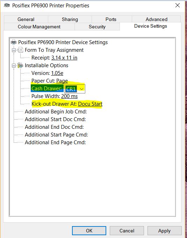This screenshot has width=187, height=238.
Task: Click the Installable Options printer icon
Action: [20, 65]
